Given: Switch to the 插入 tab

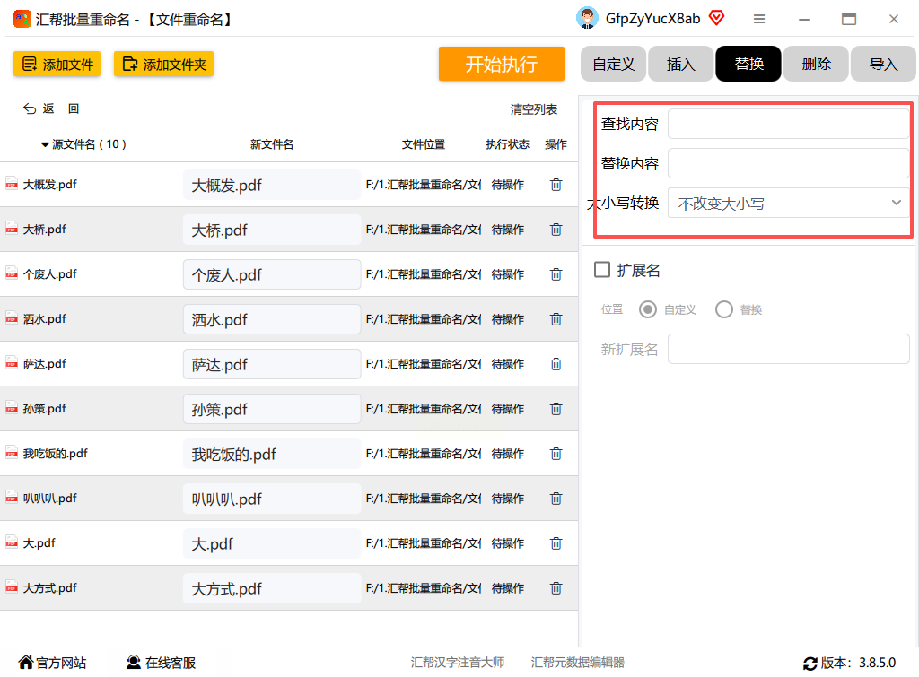Looking at the screenshot, I should click(x=680, y=64).
